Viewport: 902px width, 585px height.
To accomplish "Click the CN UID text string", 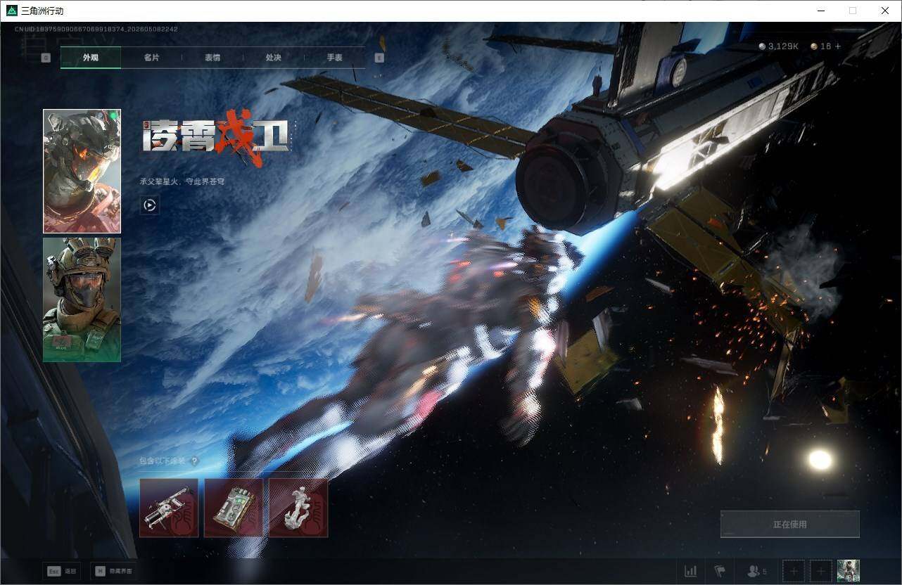I will point(96,30).
